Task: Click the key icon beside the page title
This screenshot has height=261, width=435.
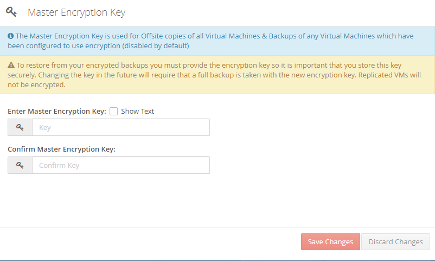Action: click(x=11, y=12)
